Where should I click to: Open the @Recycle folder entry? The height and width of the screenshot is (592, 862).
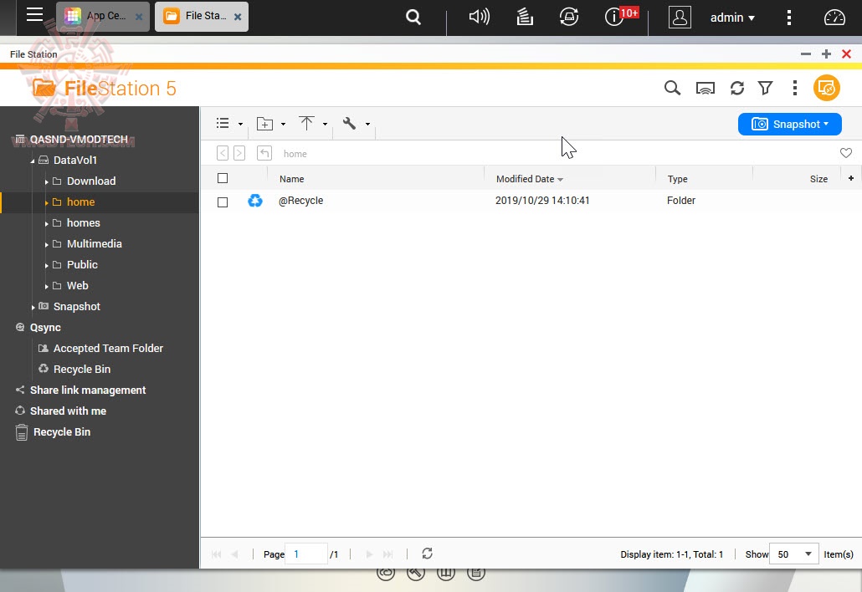point(300,201)
